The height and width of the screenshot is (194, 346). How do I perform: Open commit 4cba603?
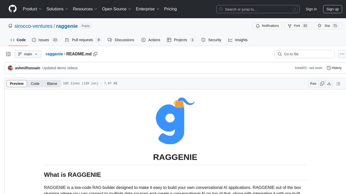coord(301,68)
